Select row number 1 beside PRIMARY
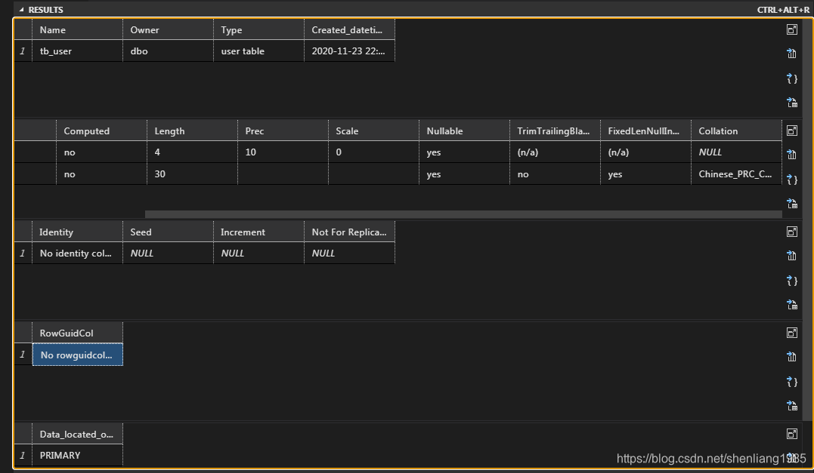The height and width of the screenshot is (473, 814). pyautogui.click(x=23, y=455)
